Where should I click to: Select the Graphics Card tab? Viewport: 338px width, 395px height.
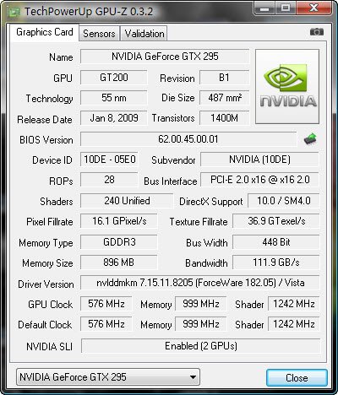click(x=45, y=32)
